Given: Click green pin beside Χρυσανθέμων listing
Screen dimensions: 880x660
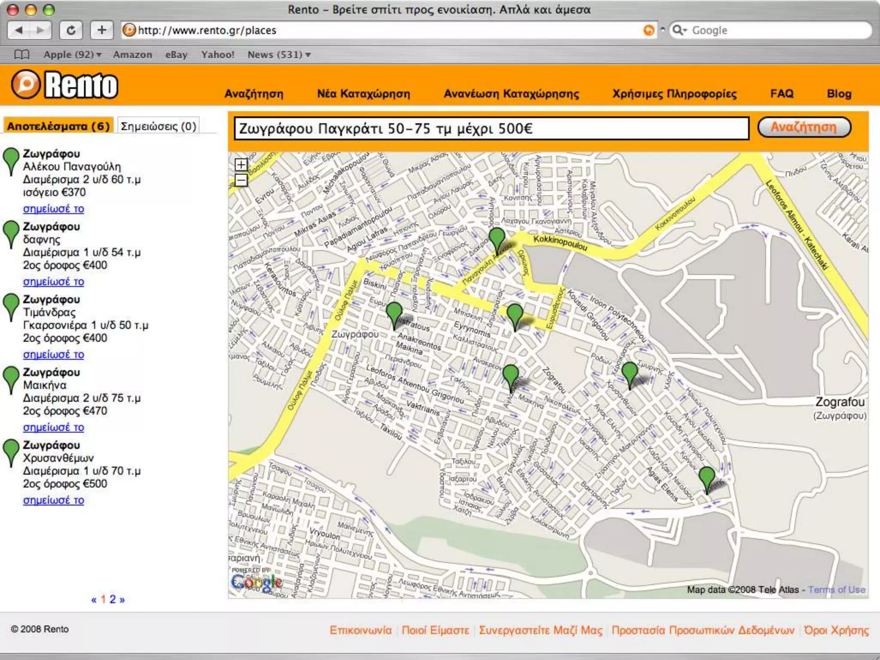Looking at the screenshot, I should [11, 453].
